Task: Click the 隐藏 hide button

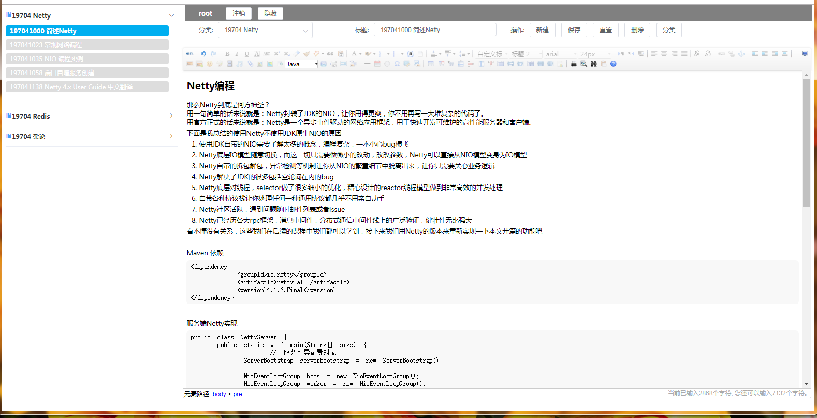Action: pos(270,13)
